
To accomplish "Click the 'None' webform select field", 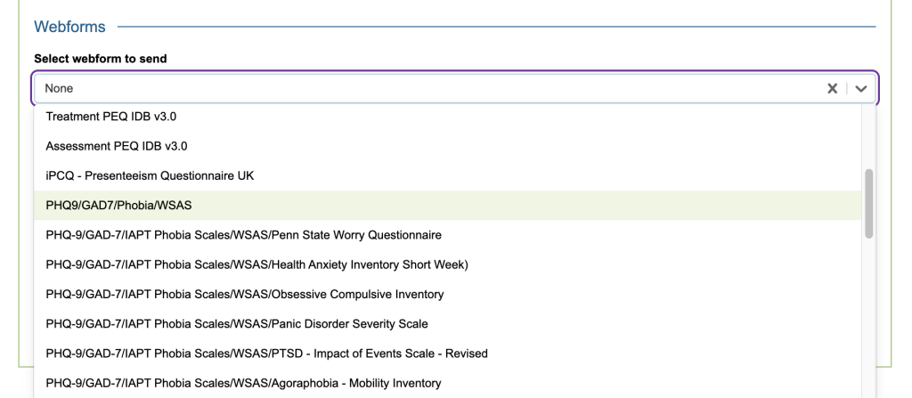I will 427,89.
